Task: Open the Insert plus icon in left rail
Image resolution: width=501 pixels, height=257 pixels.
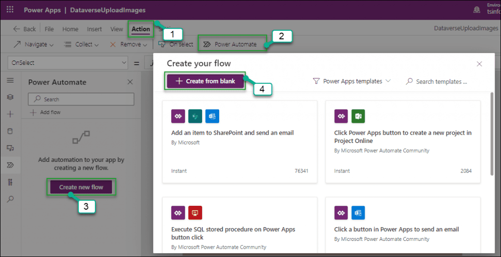Action: [10, 114]
